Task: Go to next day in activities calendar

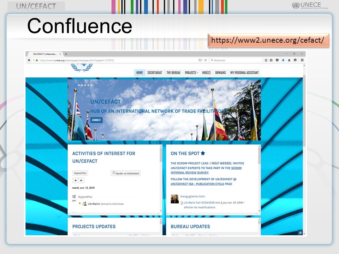Action: click(81, 180)
